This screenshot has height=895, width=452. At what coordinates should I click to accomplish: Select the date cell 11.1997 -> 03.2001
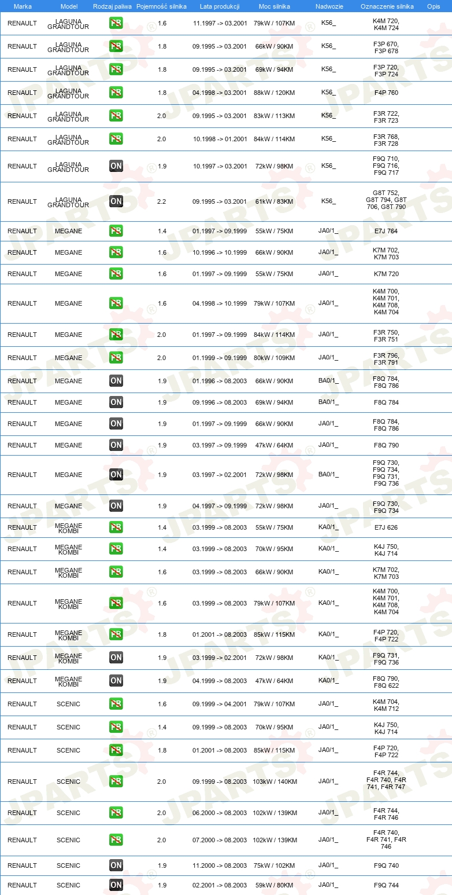[x=220, y=23]
